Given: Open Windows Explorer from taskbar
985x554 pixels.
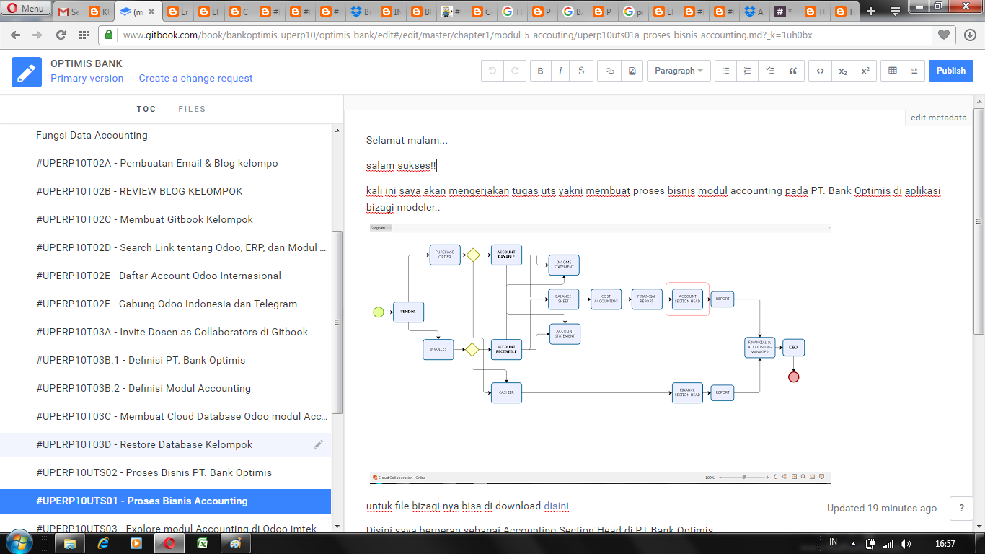Looking at the screenshot, I should pos(70,543).
